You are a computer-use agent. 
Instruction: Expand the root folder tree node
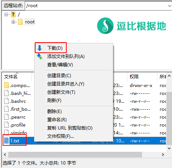pyautogui.click(x=13, y=22)
